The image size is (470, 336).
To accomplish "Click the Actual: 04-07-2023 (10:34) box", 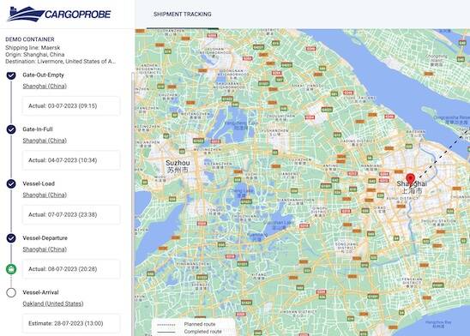I will (71, 160).
